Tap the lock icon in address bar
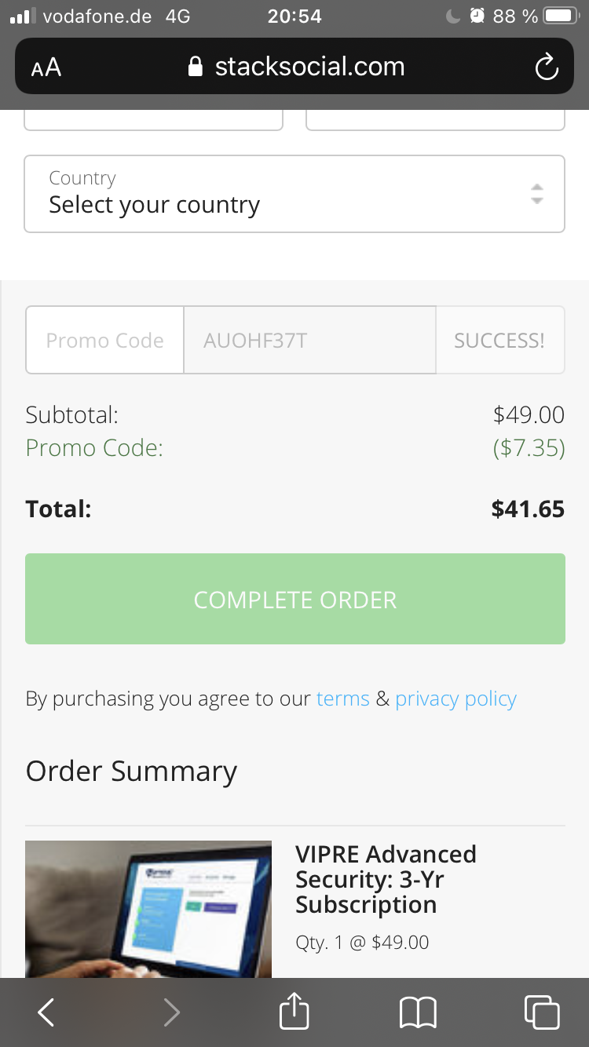 [x=196, y=67]
